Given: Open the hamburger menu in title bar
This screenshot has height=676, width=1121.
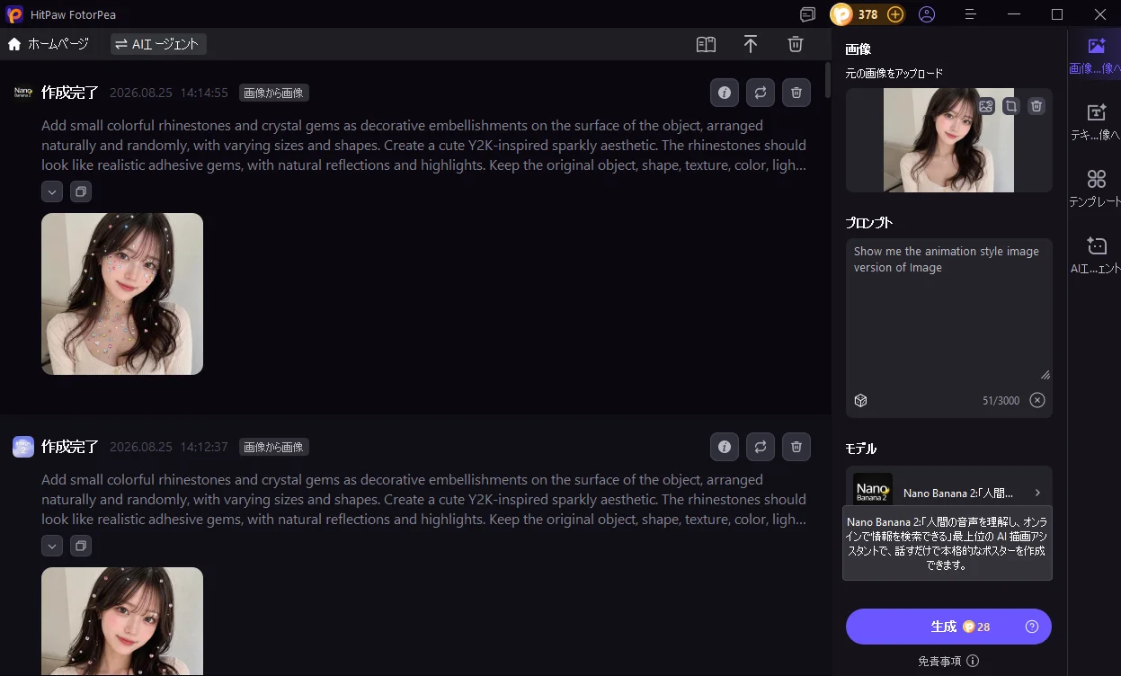Looking at the screenshot, I should coord(971,14).
